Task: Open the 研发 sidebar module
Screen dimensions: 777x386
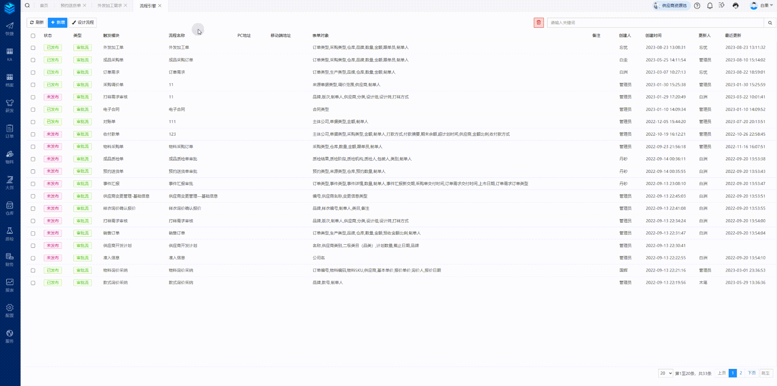Action: pos(10,106)
